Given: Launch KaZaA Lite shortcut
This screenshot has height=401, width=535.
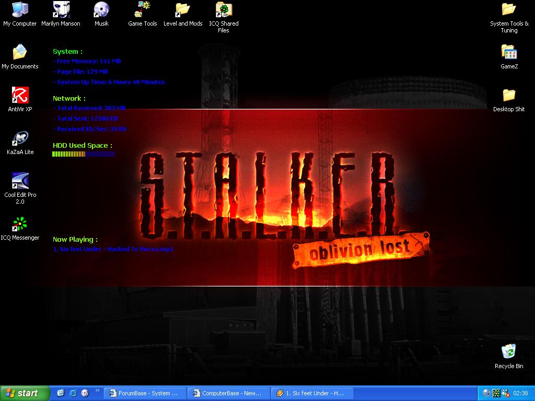Looking at the screenshot, I should [x=20, y=143].
